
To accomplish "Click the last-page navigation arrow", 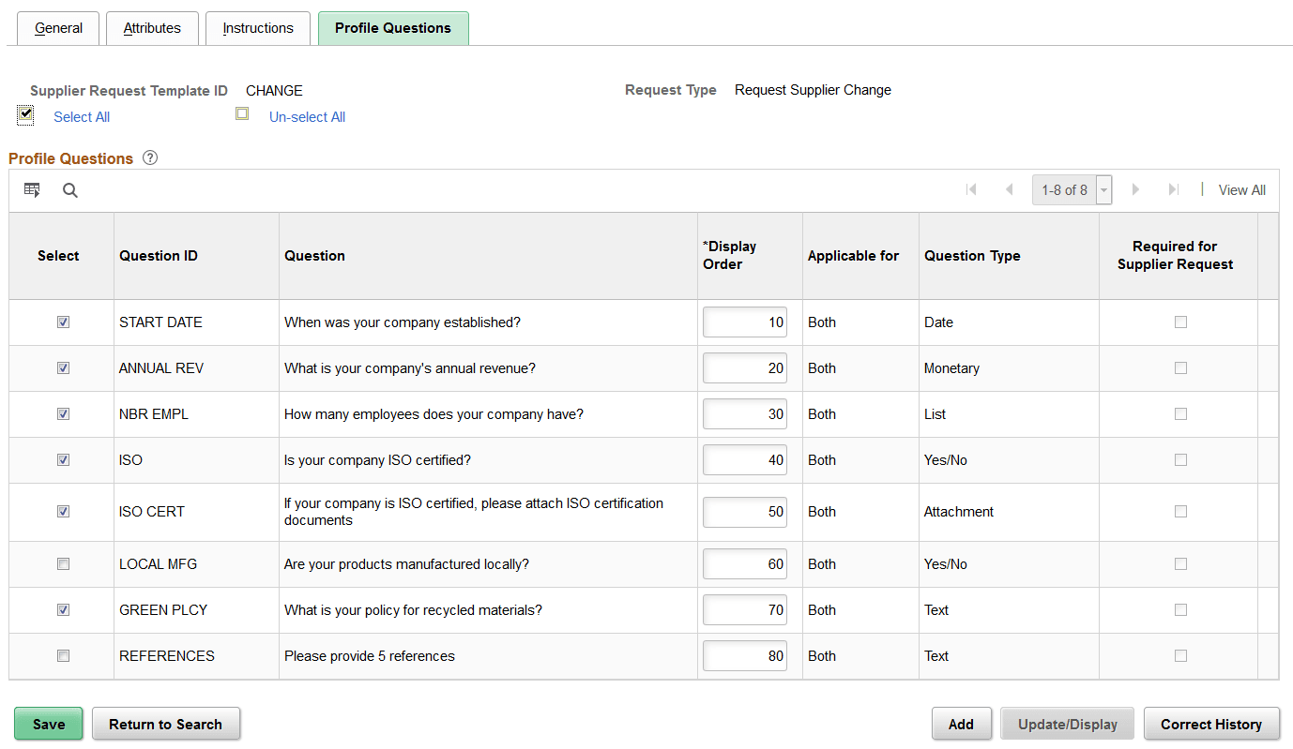I will pyautogui.click(x=1174, y=189).
